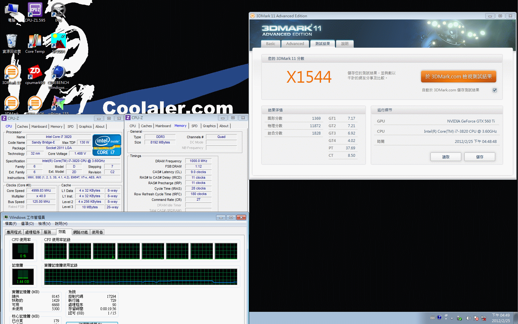Select About tab in left CPU-Z window
518x324 pixels.
click(100, 127)
